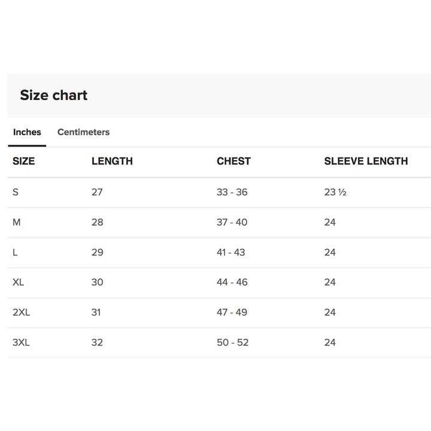This screenshot has width=431, height=431.
Task: Click the sleeve length value 23 ½
Action: (335, 192)
